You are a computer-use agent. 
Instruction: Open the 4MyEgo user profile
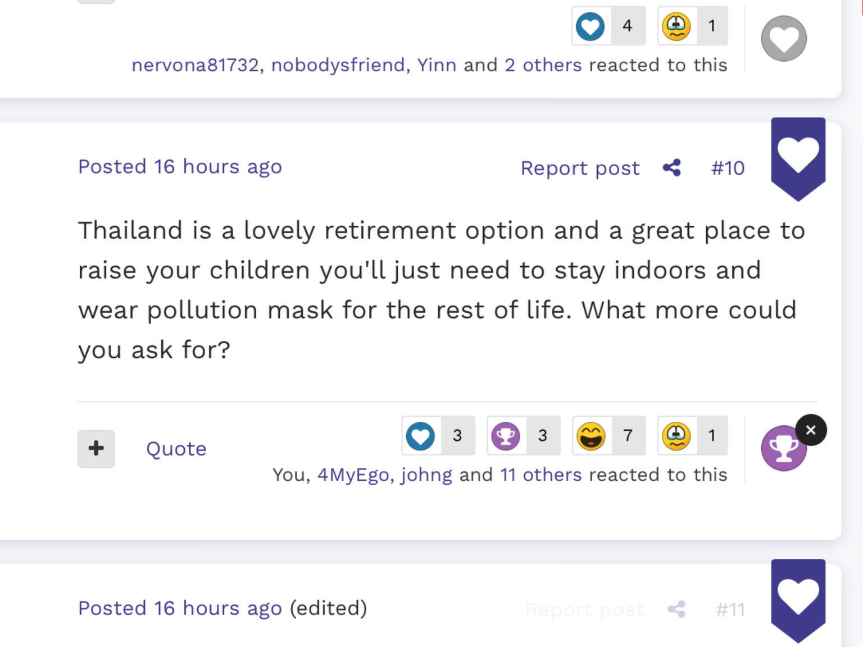tap(353, 475)
